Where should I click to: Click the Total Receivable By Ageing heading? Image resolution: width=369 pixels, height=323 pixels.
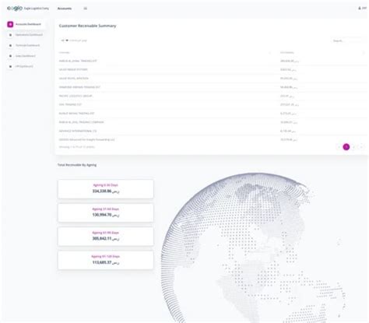(x=77, y=165)
